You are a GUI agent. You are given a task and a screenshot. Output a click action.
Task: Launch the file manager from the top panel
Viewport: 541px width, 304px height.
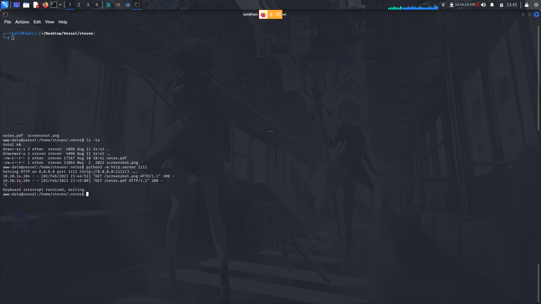click(26, 5)
